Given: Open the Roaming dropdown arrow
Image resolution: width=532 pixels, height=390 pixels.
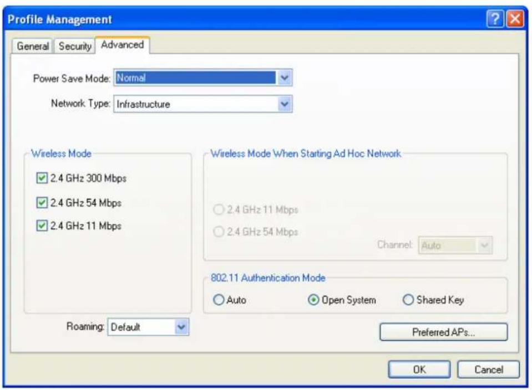Looking at the screenshot, I should pos(181,327).
